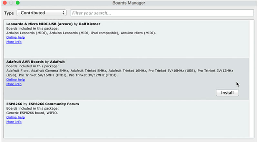Open the Type dropdown showing Contributed

41,13
